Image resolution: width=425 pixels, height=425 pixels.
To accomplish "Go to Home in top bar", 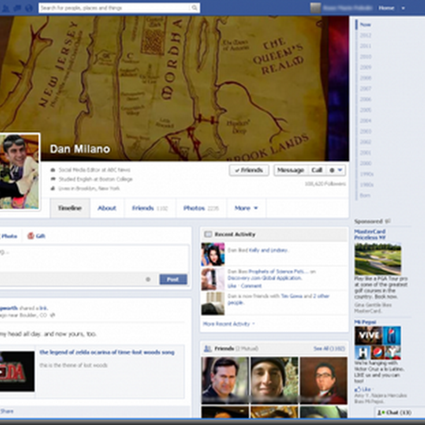I will 386,8.
